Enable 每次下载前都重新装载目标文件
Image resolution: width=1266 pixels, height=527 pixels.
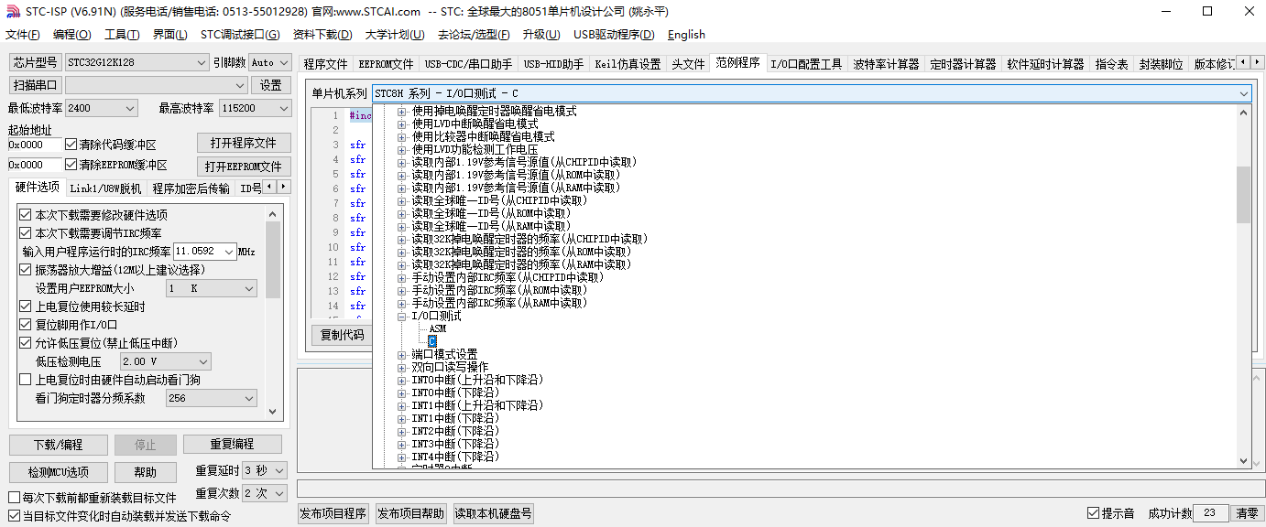[x=14, y=498]
